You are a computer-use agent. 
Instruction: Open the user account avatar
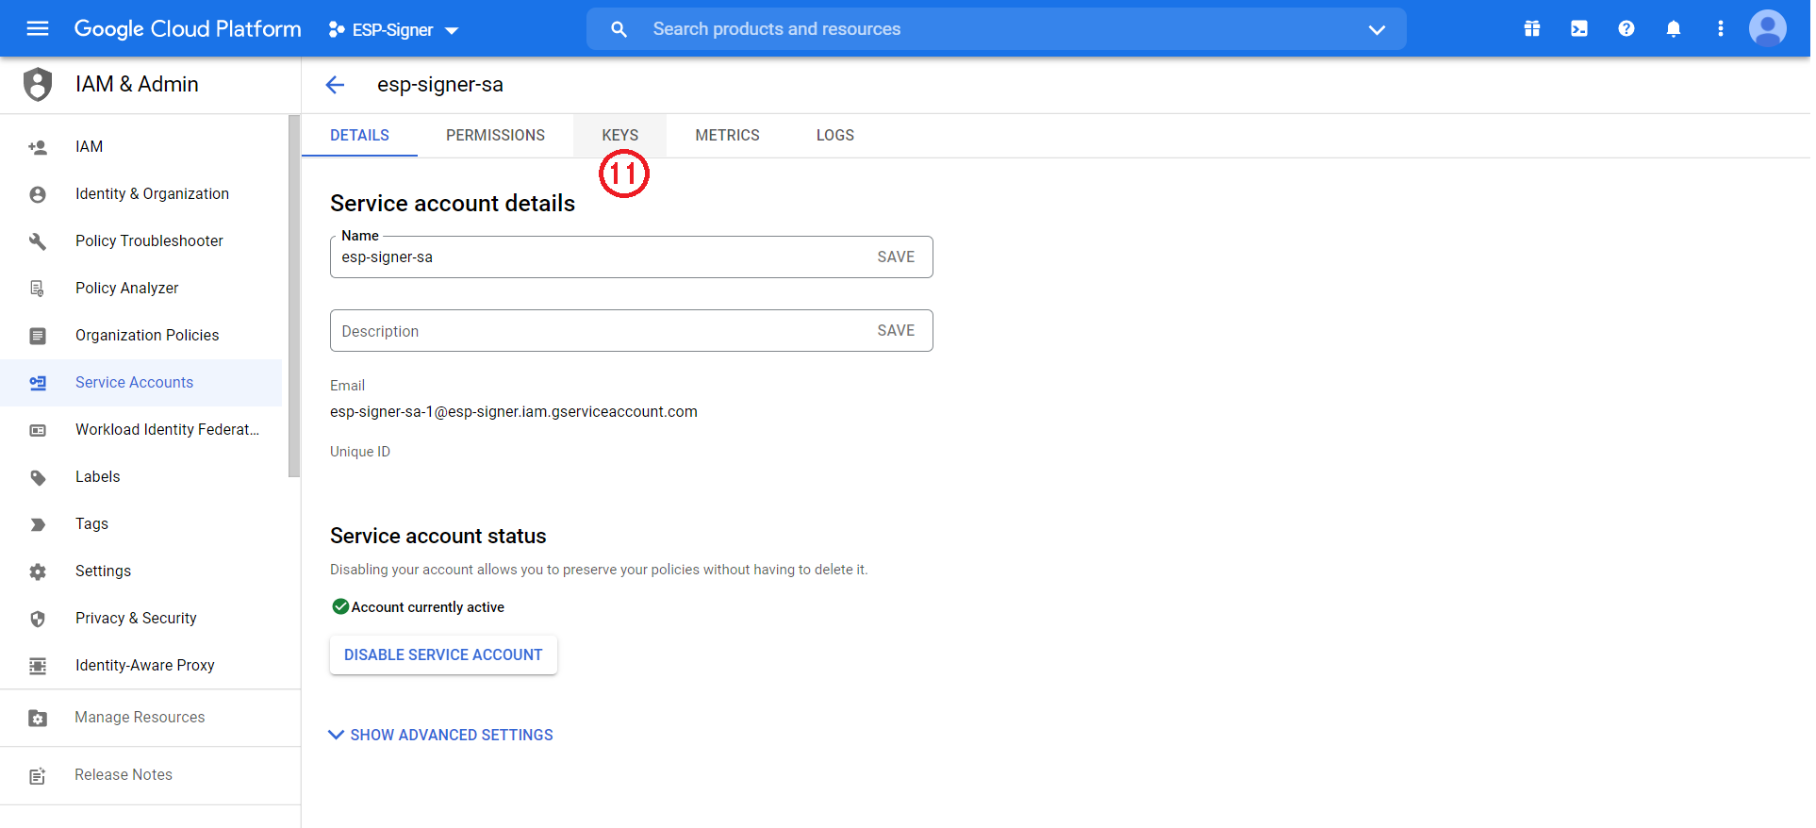point(1768,28)
